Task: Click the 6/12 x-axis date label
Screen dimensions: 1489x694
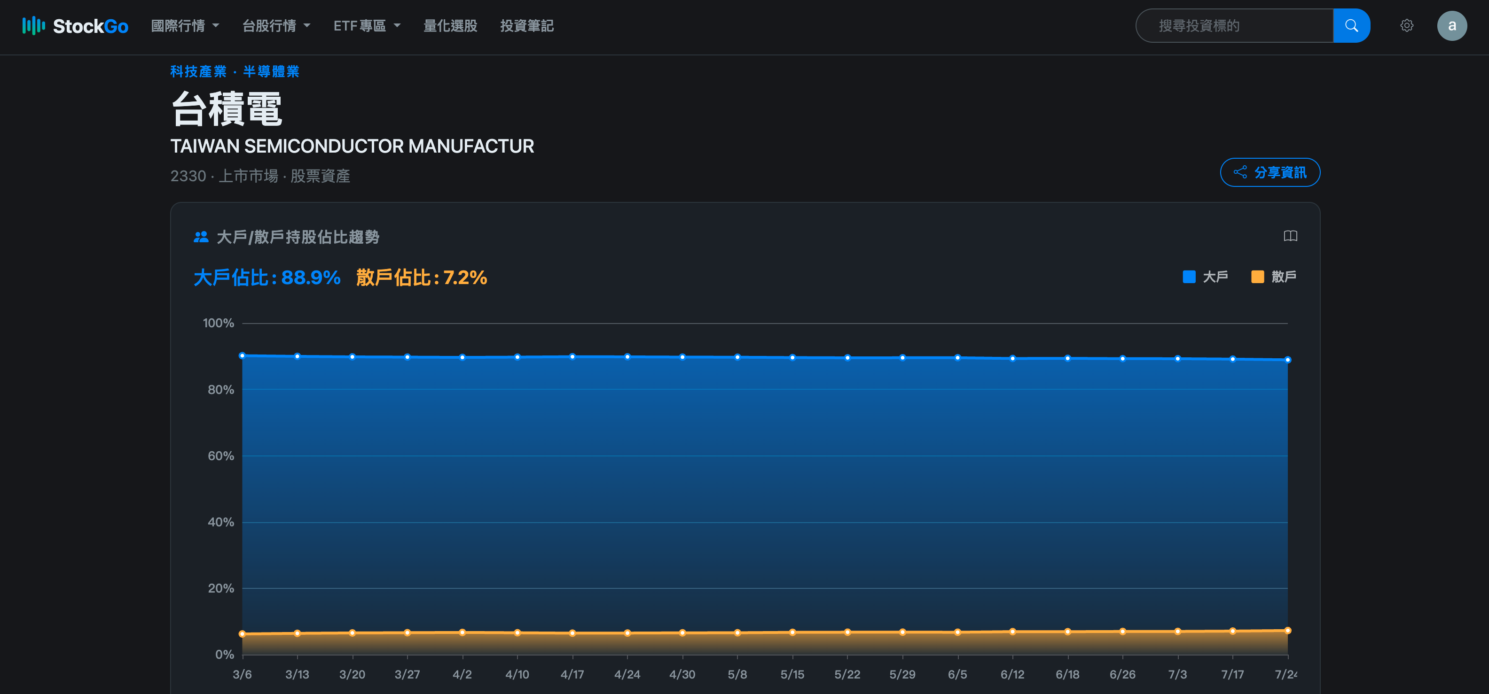Action: click(1012, 674)
